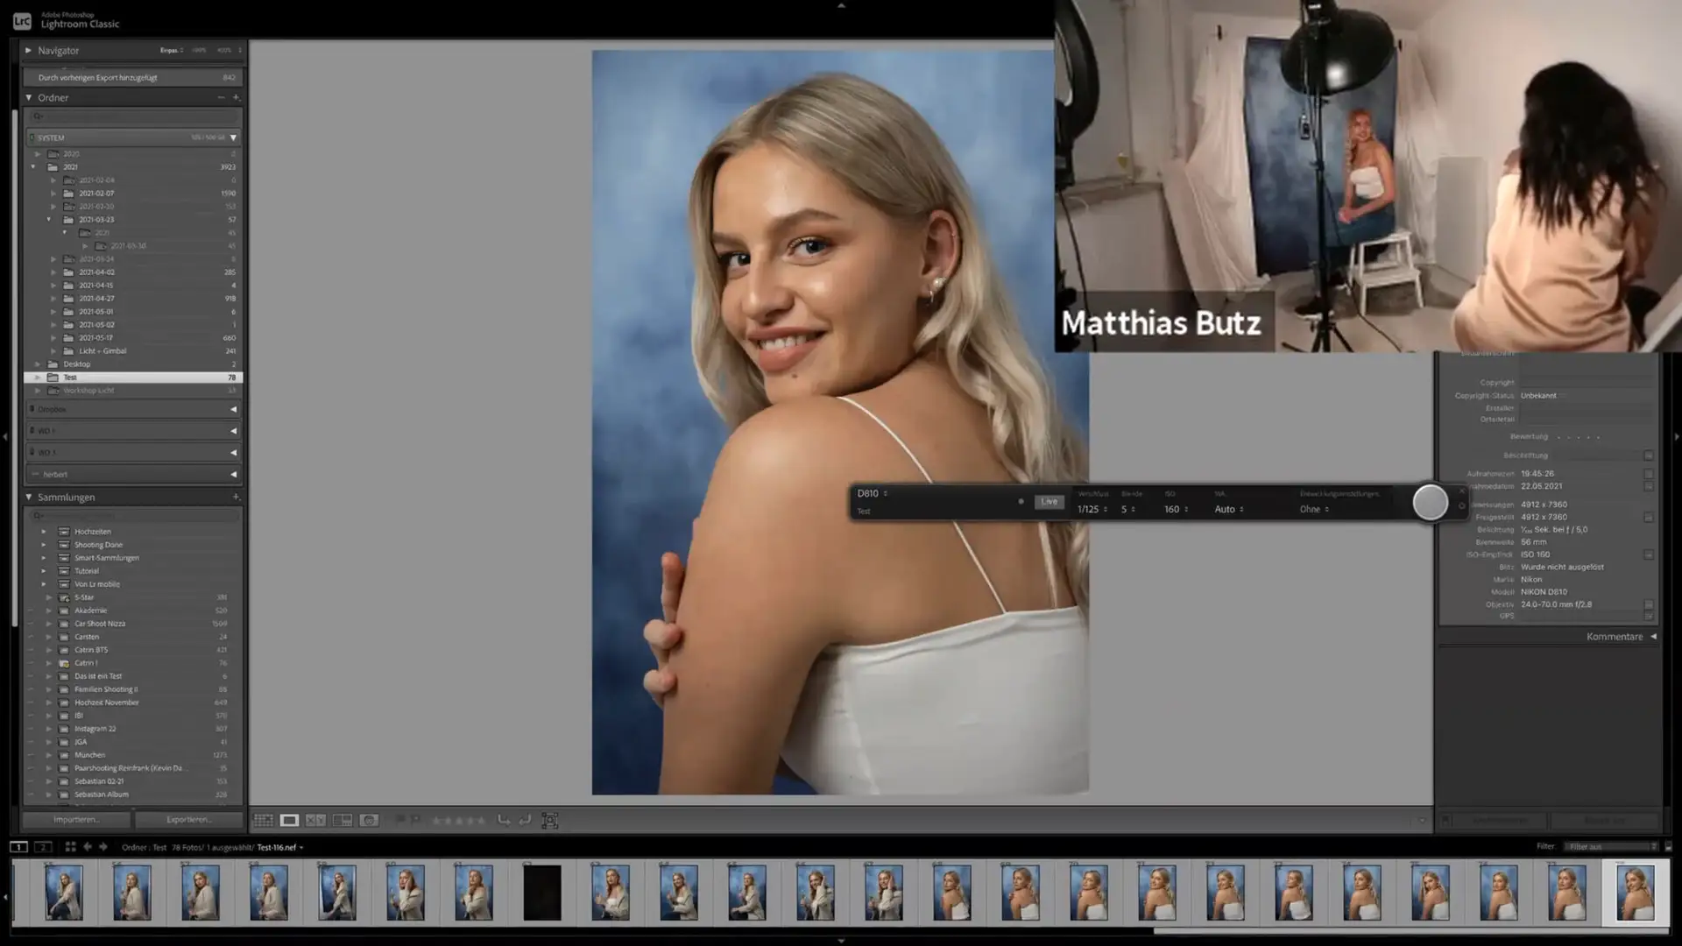Screen dimensions: 1682x946
Task: Click the face region draw icon
Action: coord(550,821)
